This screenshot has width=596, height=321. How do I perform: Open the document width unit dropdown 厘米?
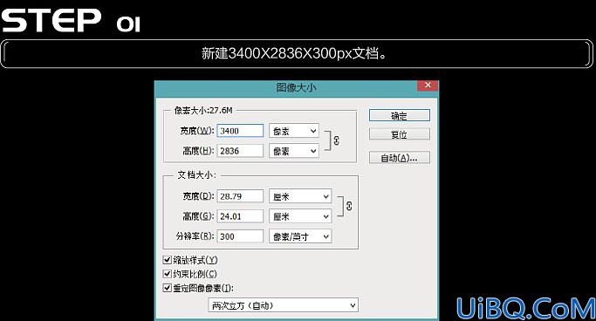tap(300, 196)
